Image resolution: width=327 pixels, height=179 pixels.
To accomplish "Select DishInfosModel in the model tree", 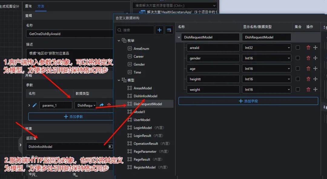I will pyautogui.click(x=145, y=96).
